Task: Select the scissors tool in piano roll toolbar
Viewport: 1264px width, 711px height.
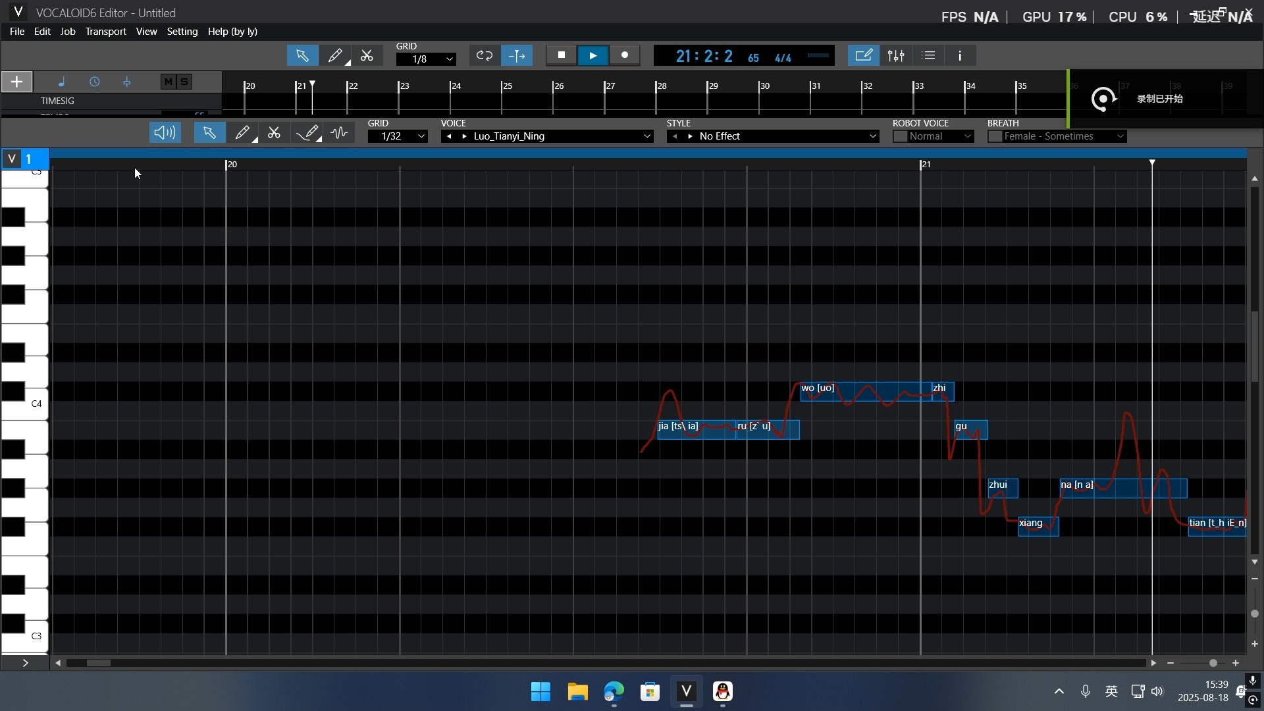Action: pyautogui.click(x=274, y=133)
